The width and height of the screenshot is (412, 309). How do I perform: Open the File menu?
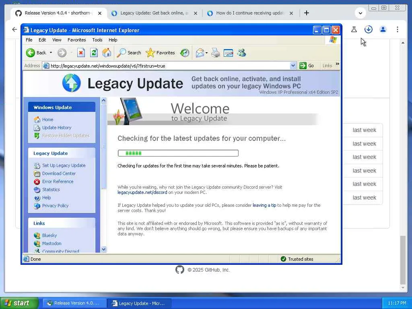click(29, 40)
